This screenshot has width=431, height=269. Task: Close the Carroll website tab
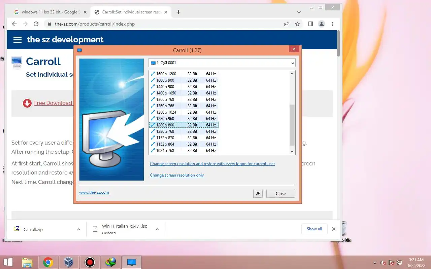tap(166, 12)
